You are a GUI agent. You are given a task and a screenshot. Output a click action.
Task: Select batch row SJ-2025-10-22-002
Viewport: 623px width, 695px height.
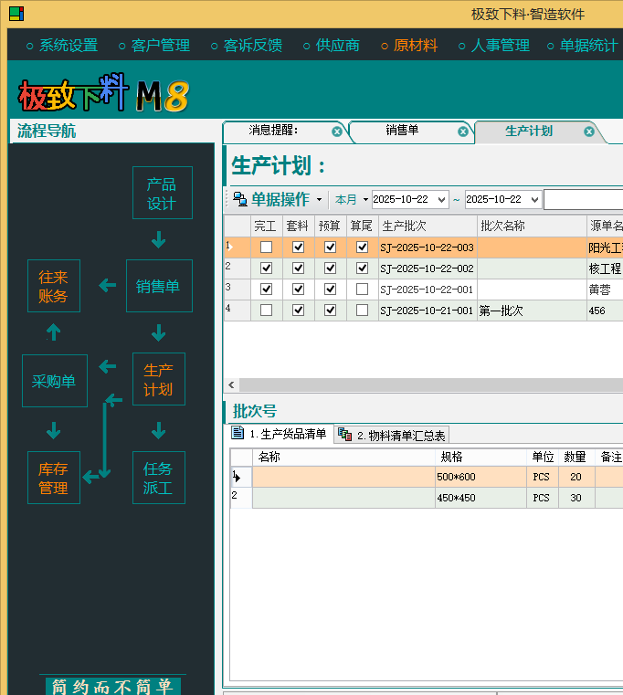tap(427, 269)
